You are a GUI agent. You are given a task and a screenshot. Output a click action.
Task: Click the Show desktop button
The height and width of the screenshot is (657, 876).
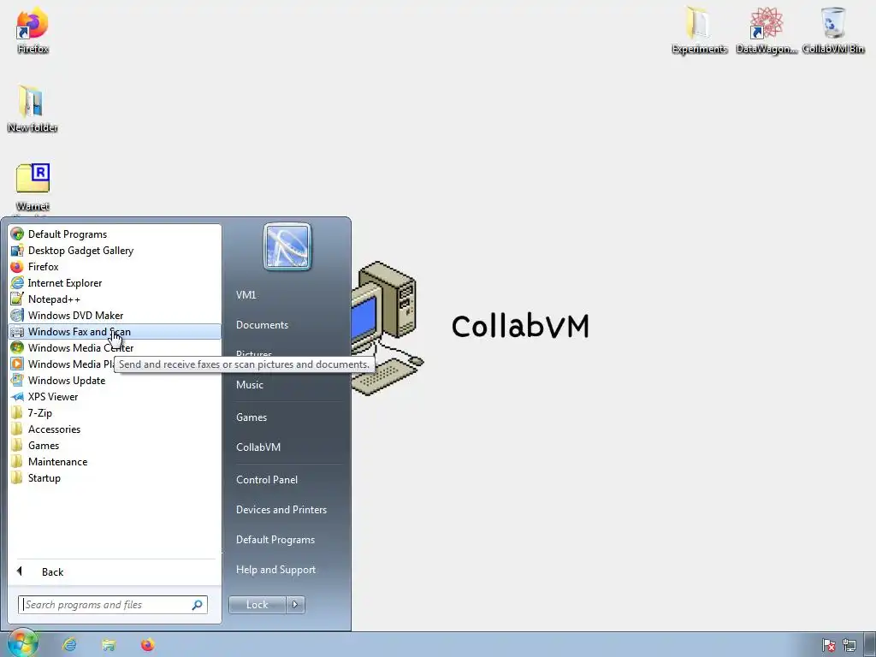(x=870, y=645)
